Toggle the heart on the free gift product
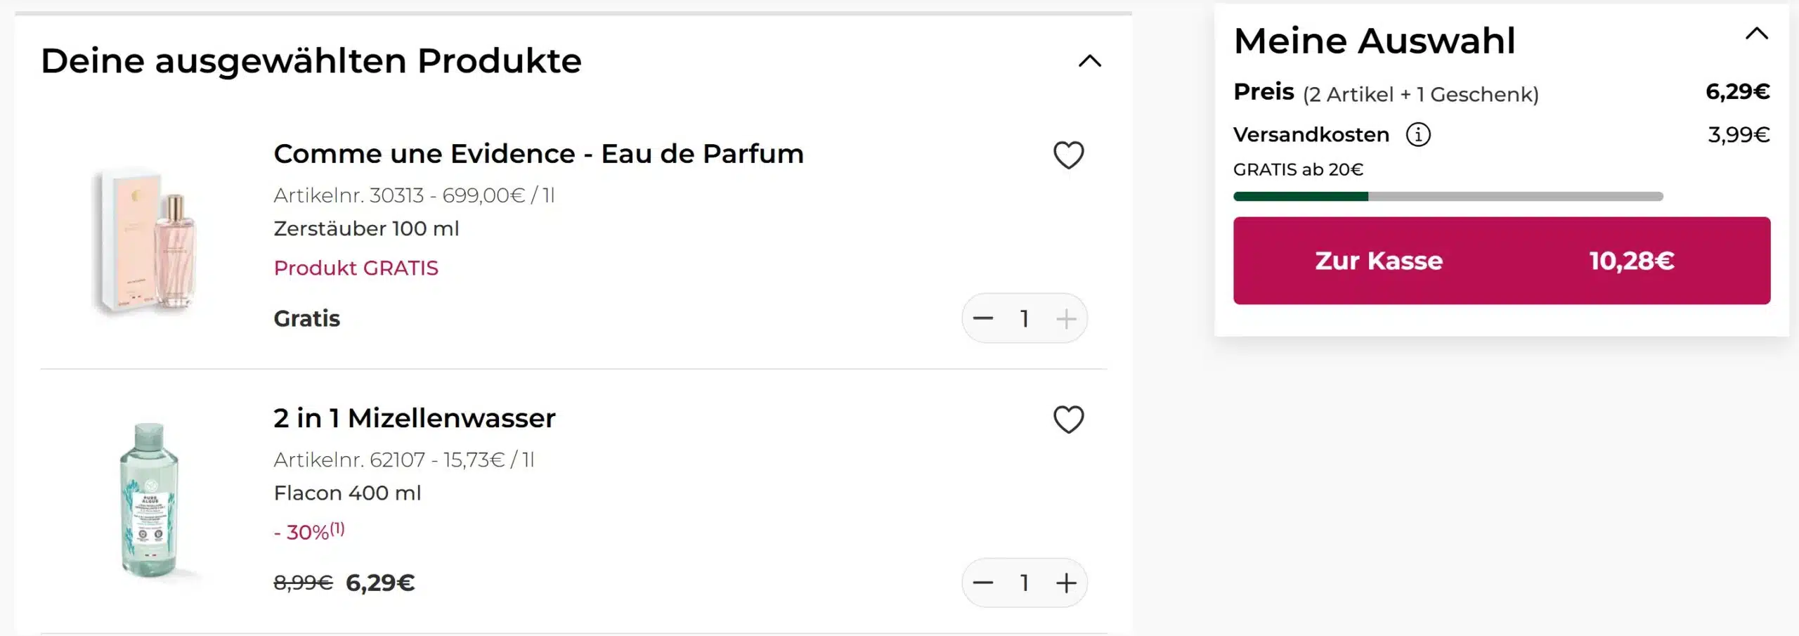The image size is (1799, 636). [x=1067, y=154]
